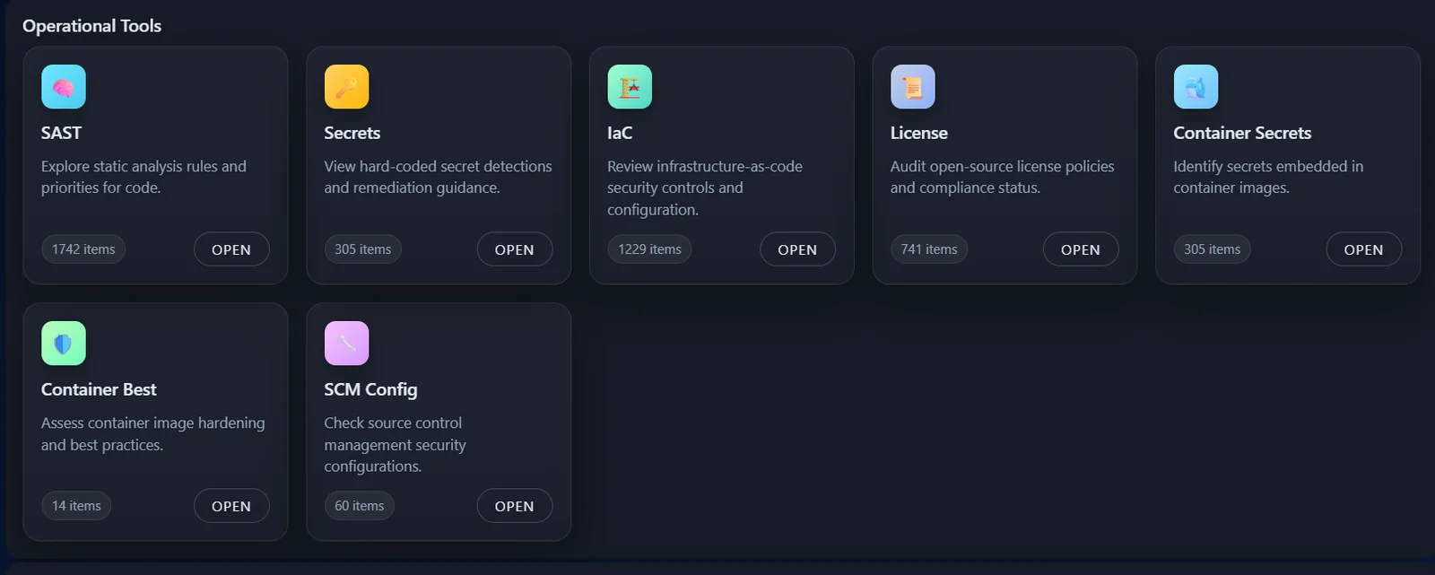Click the 14 items badge

tap(76, 506)
